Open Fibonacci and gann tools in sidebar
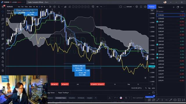Image resolution: width=186 pixels, height=104 pixels. coord(3,19)
